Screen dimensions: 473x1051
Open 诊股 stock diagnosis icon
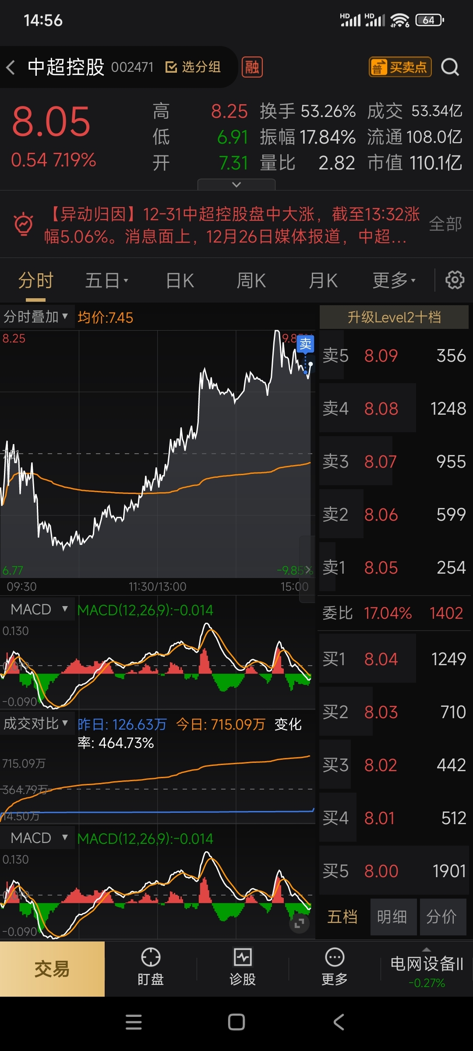243,966
